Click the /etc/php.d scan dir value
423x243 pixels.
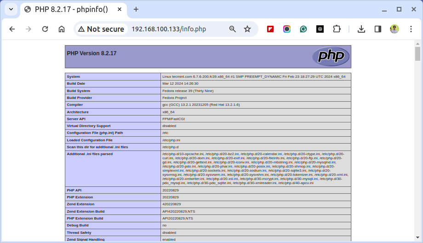pos(170,147)
